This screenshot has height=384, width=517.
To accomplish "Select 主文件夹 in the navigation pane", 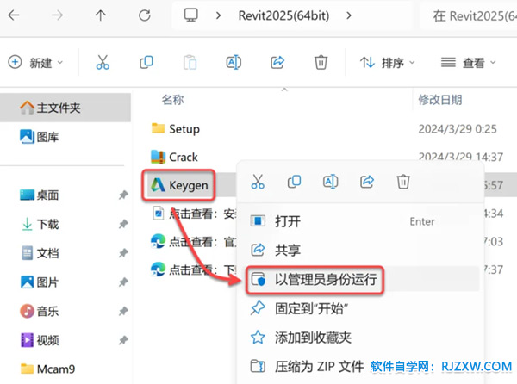I will pyautogui.click(x=65, y=108).
